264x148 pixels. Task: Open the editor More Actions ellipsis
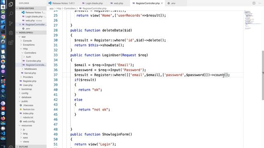(x=259, y=3)
